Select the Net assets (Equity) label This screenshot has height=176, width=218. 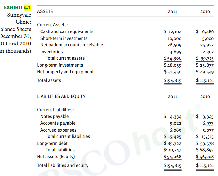click(56, 157)
